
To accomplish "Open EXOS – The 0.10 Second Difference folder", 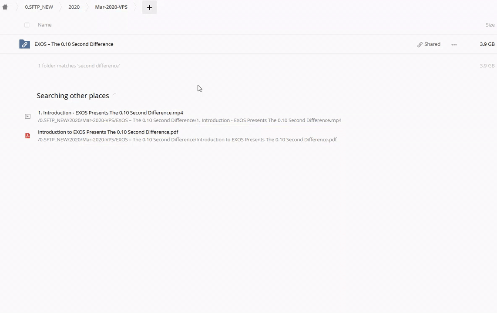I will pos(74,44).
